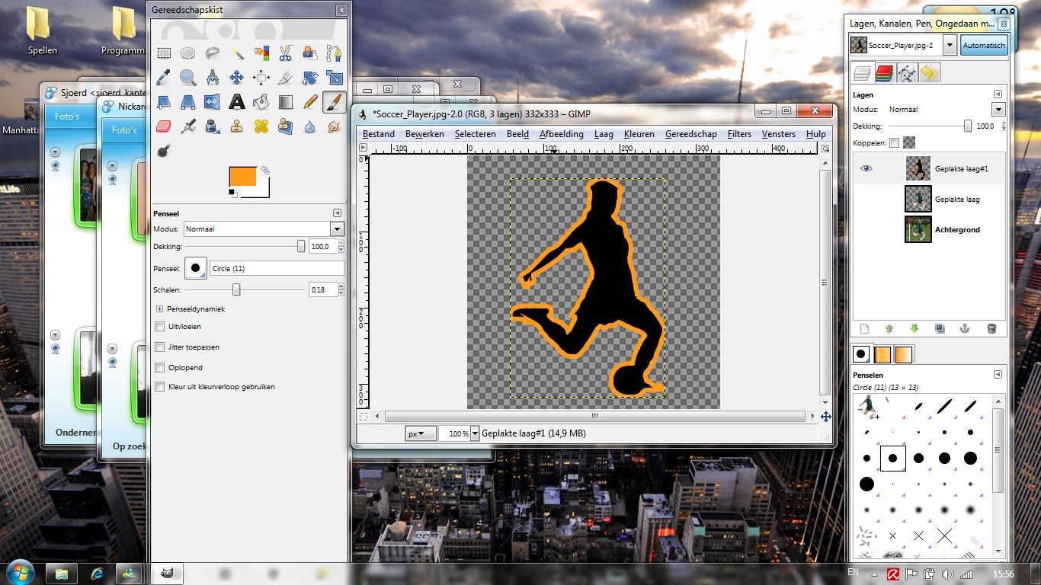Open the Kleuren menu

(x=639, y=134)
